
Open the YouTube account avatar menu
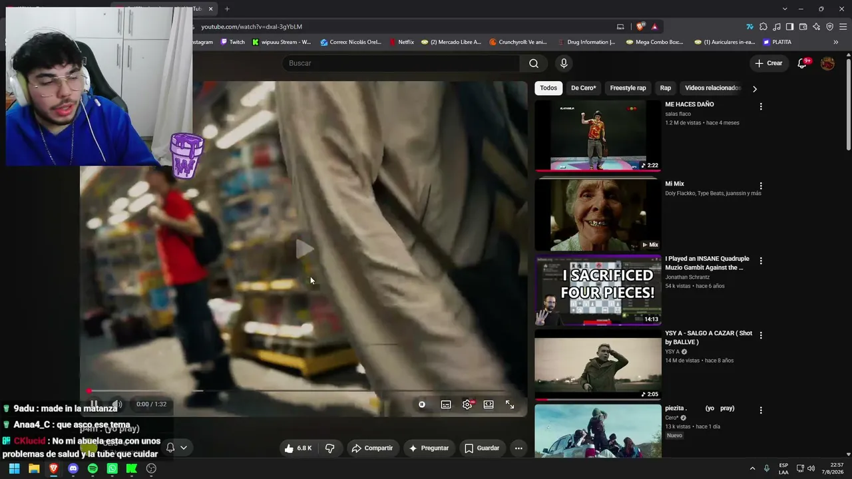(x=827, y=63)
